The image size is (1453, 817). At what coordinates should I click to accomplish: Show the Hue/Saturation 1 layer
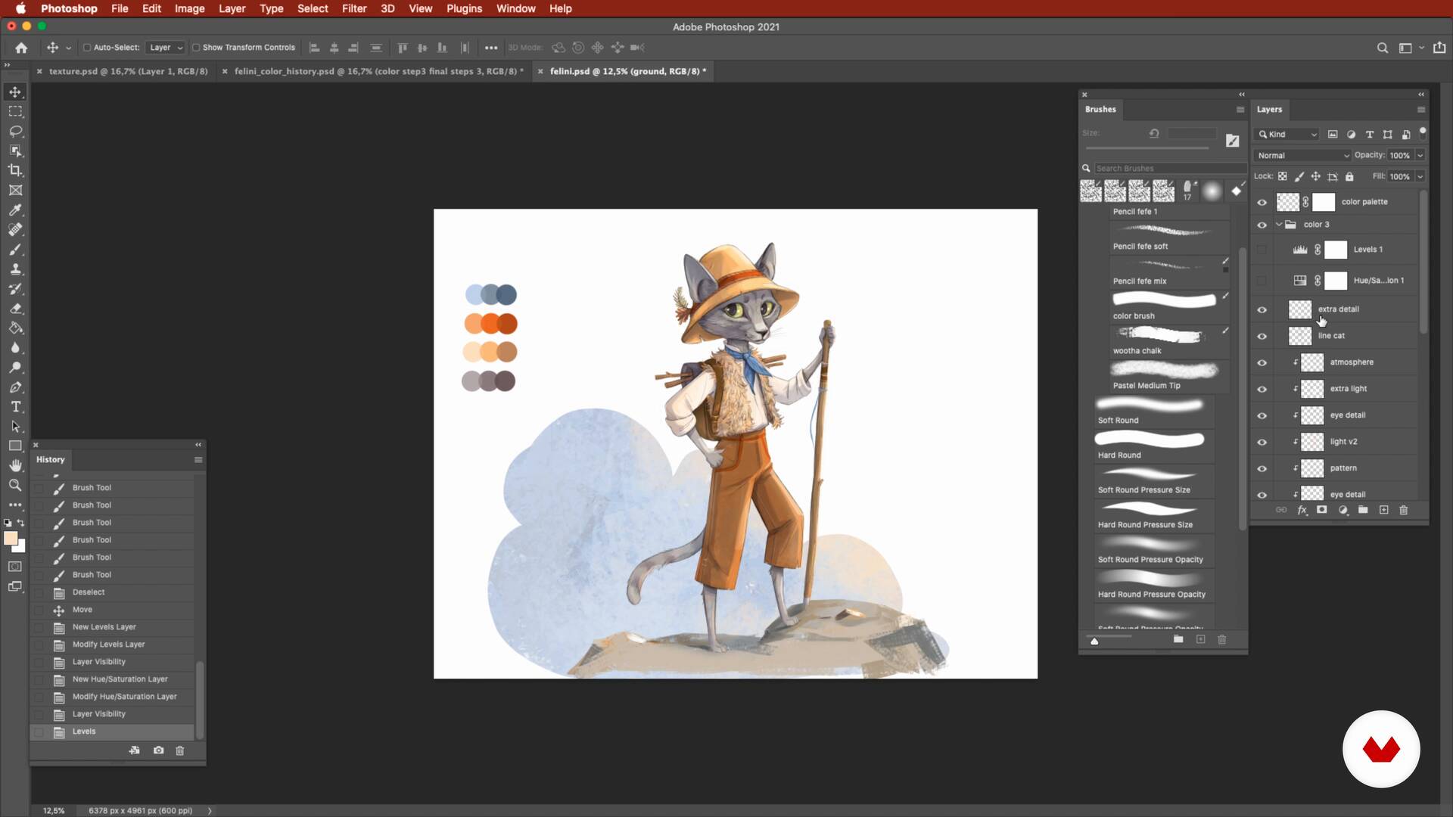(1262, 281)
